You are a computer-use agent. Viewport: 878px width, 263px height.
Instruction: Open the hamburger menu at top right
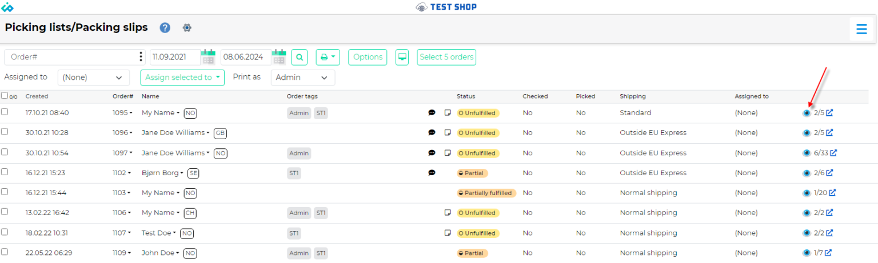[x=861, y=29]
